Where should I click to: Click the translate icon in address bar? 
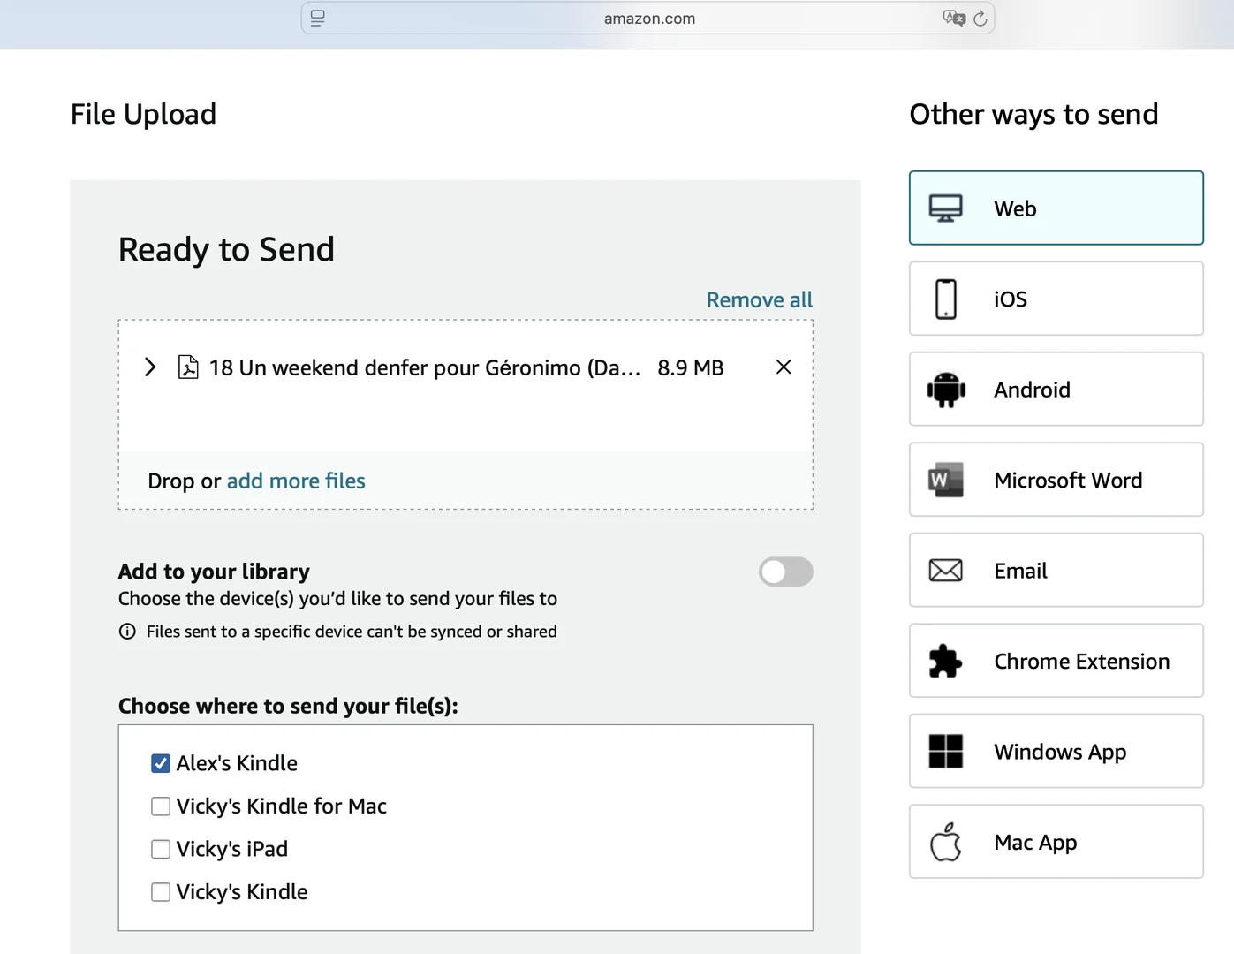point(954,18)
